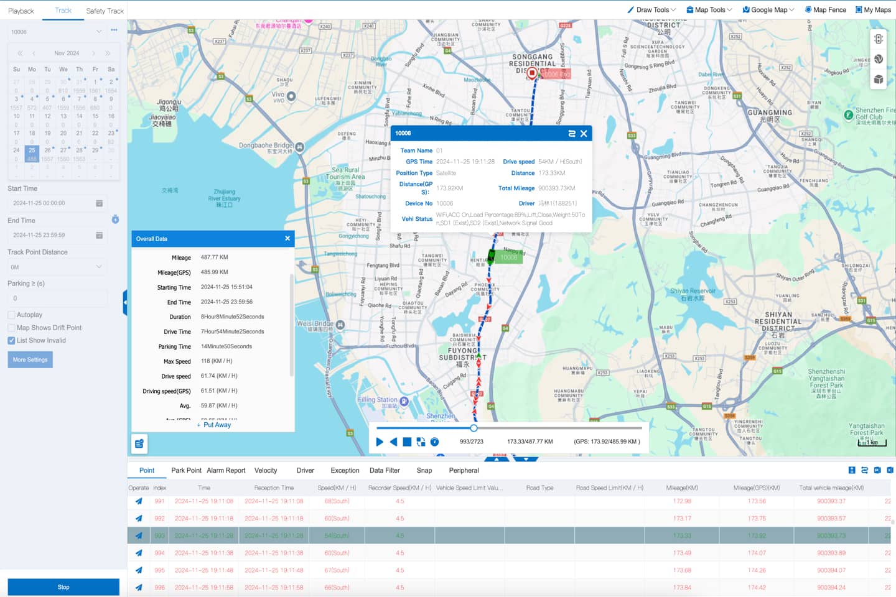Click the Overall Data panel scrollbar
This screenshot has width=896, height=597.
click(x=291, y=325)
